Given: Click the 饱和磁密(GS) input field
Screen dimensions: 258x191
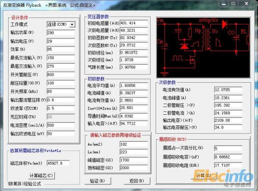Looking at the screenshot, I should point(134,168).
